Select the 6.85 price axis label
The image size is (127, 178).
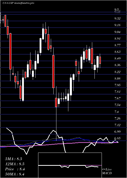point(117,138)
